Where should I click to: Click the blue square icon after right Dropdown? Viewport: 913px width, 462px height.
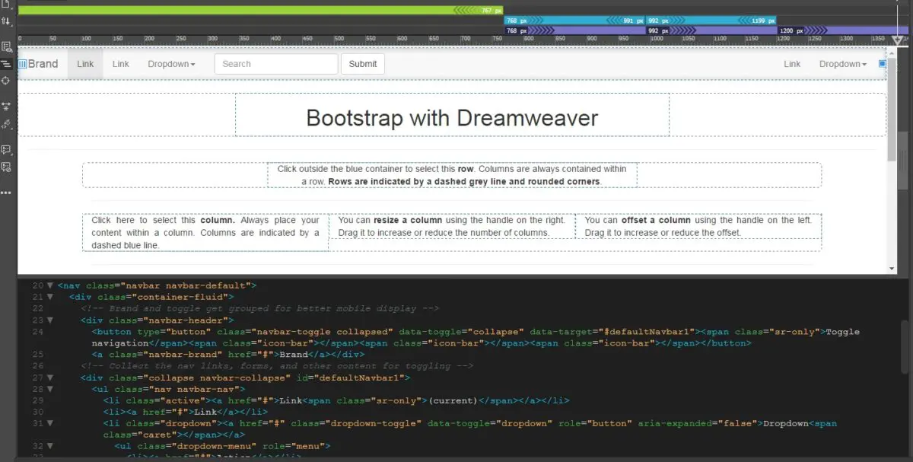tap(883, 64)
